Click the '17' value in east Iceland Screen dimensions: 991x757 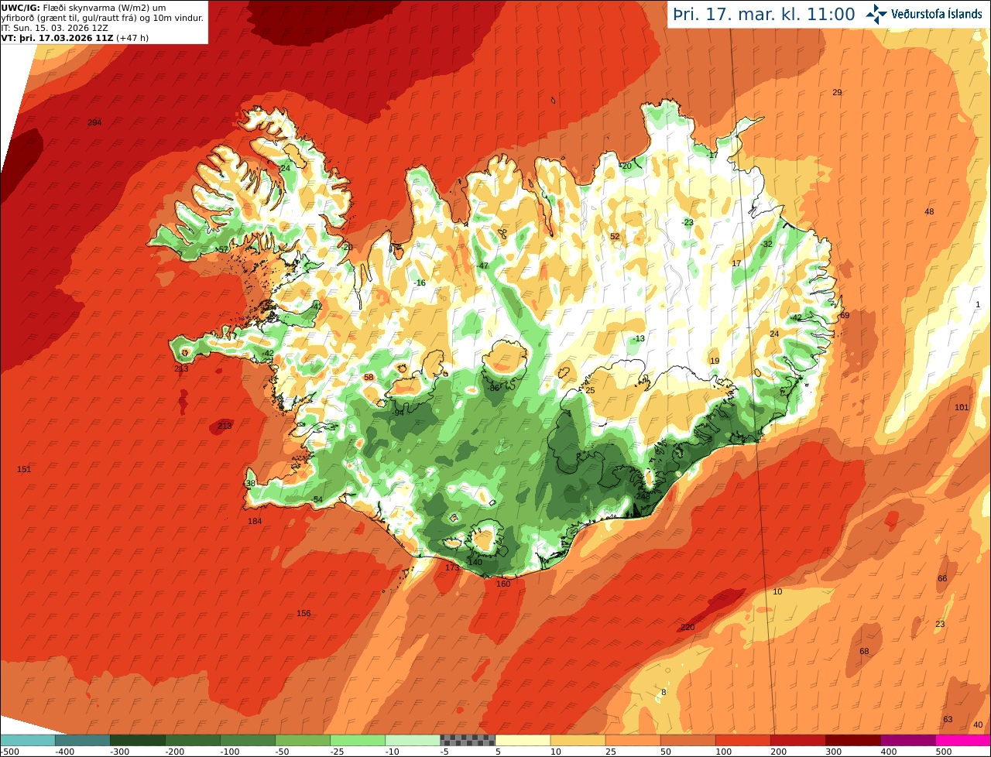click(736, 264)
